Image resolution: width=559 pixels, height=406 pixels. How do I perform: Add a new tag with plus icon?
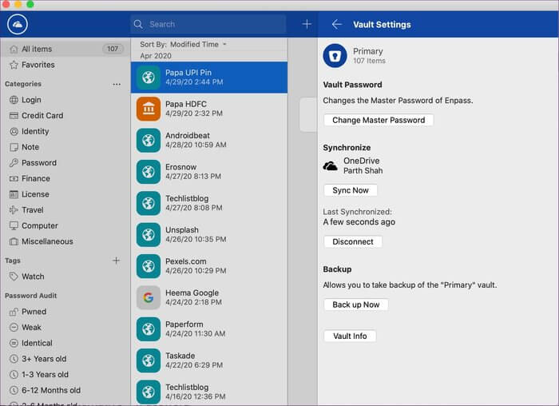point(117,261)
